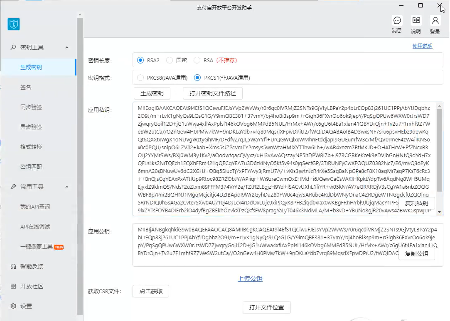Screen dimensions: 450x321
Task: Choose PKCS8(JAVA适用) key format
Action: [140, 78]
